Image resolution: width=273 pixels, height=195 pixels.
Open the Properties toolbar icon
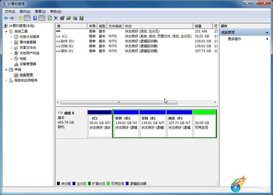tap(62, 18)
